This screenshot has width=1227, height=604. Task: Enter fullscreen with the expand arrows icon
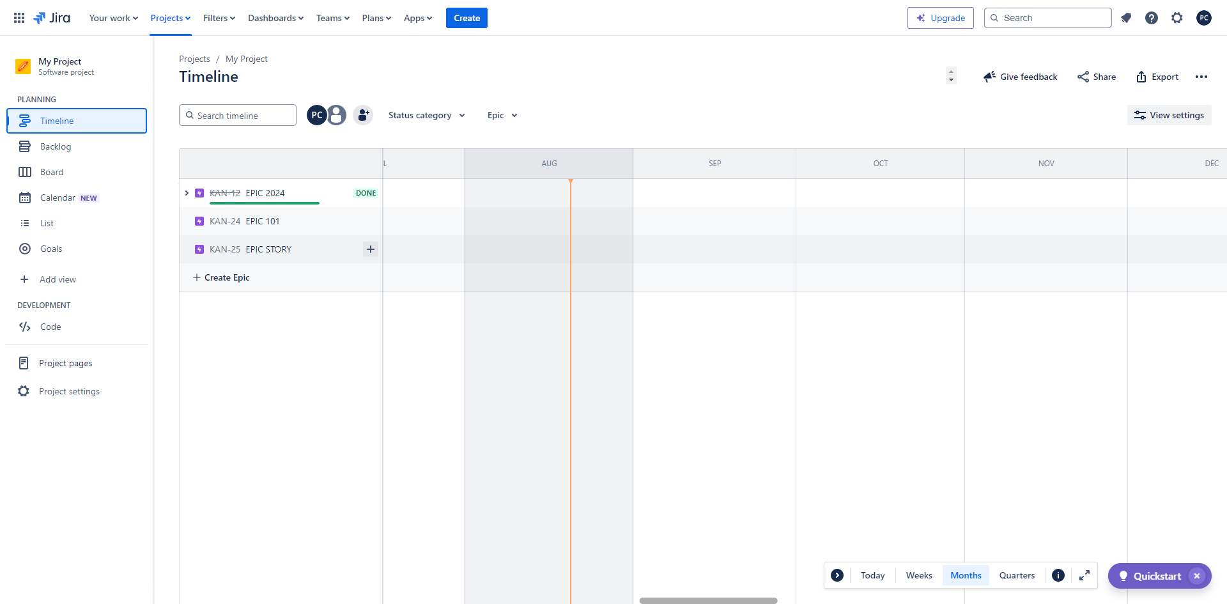tap(1084, 575)
